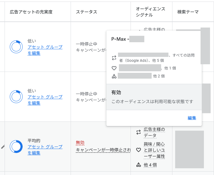Click the 広告アセットの充実度 column header
The height and width of the screenshot is (175, 214).
point(31,12)
